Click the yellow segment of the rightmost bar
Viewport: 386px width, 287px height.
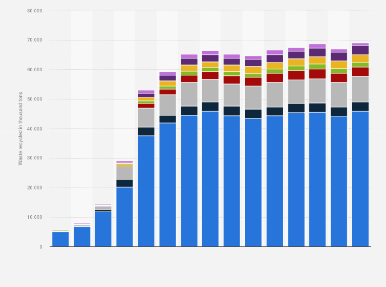tap(361, 58)
